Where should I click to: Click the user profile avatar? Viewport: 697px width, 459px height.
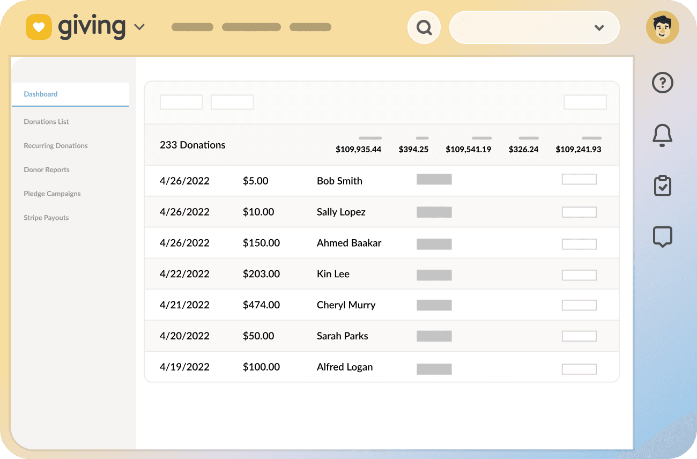click(x=662, y=27)
